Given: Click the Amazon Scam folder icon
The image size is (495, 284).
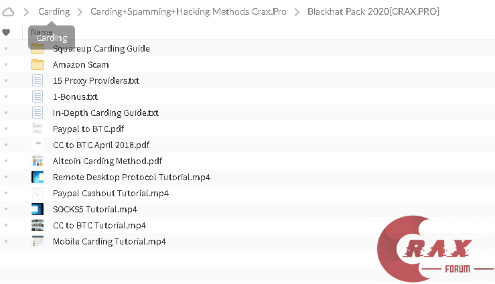Looking at the screenshot, I should point(38,64).
